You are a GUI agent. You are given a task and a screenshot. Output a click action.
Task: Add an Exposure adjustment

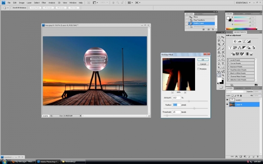(x=249, y=42)
